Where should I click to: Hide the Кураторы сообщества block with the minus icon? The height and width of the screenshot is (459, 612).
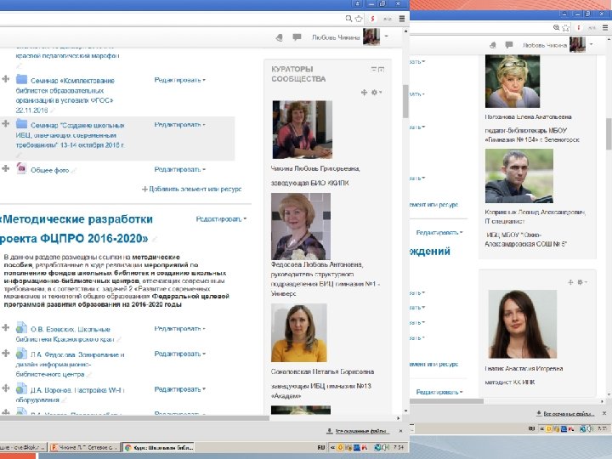tap(373, 69)
